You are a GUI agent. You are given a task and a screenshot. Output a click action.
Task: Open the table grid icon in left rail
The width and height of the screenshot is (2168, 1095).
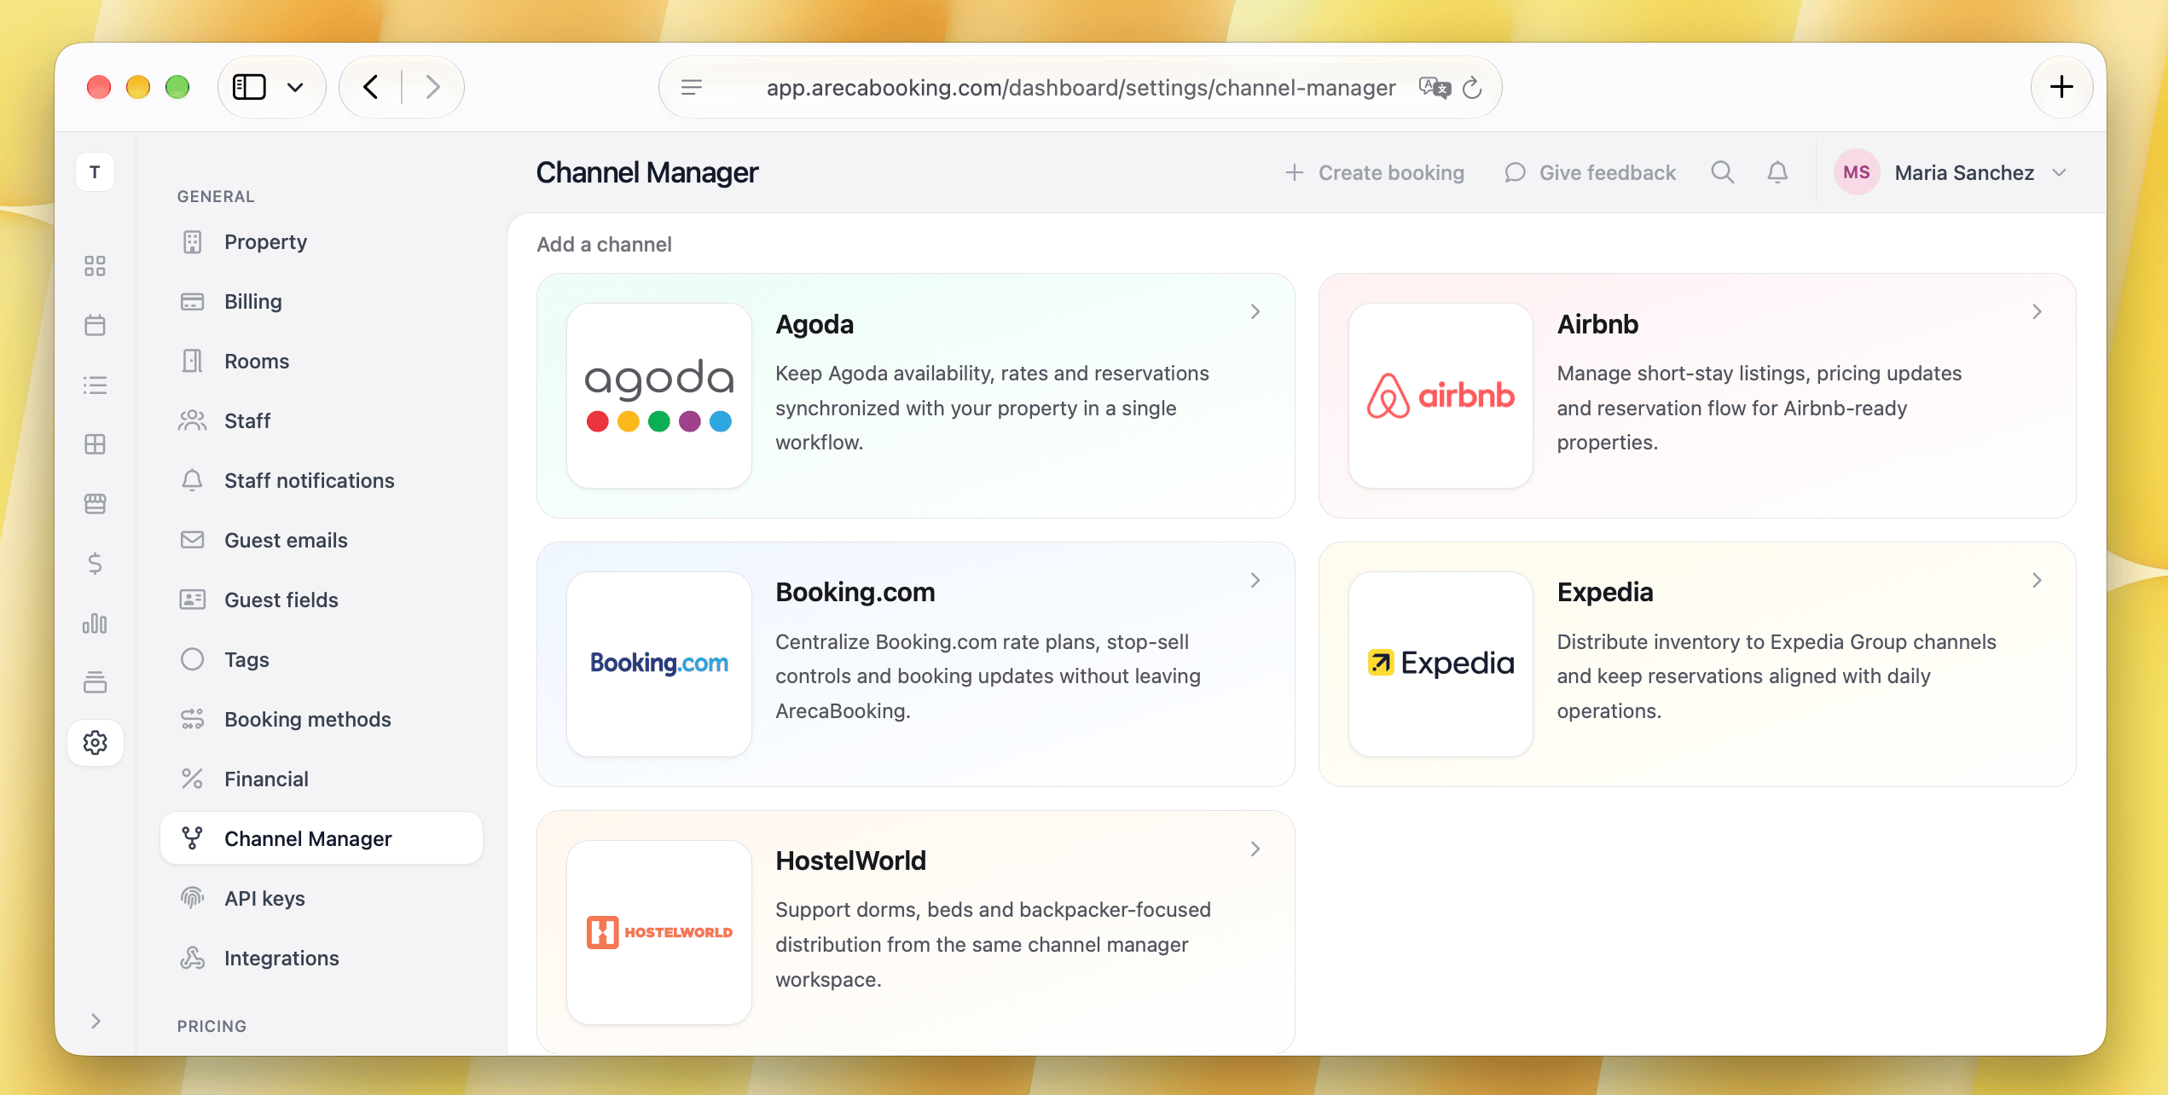[x=95, y=444]
